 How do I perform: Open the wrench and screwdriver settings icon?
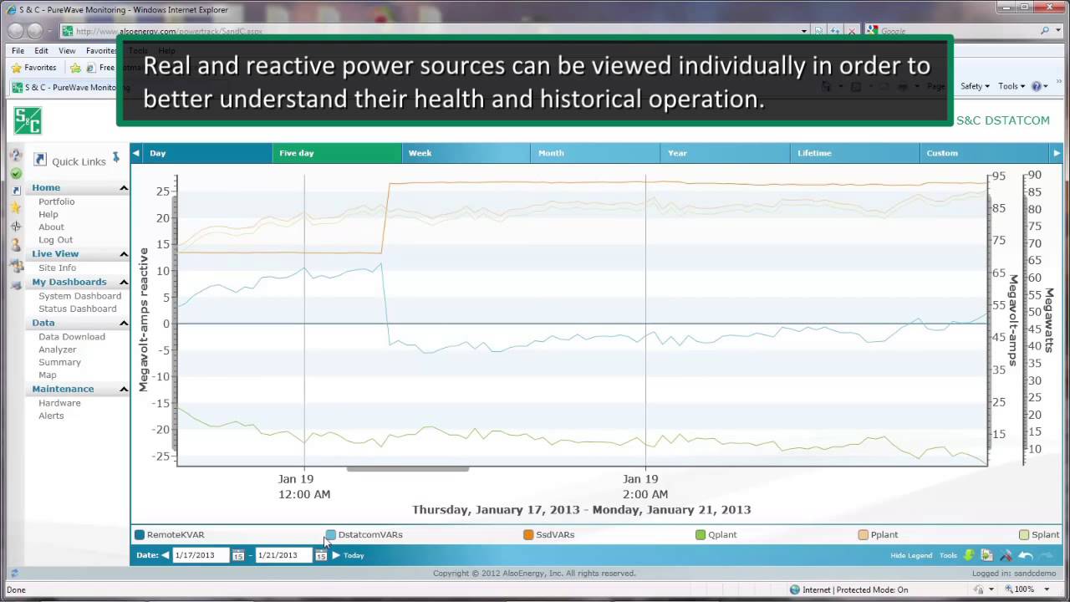coord(1006,555)
